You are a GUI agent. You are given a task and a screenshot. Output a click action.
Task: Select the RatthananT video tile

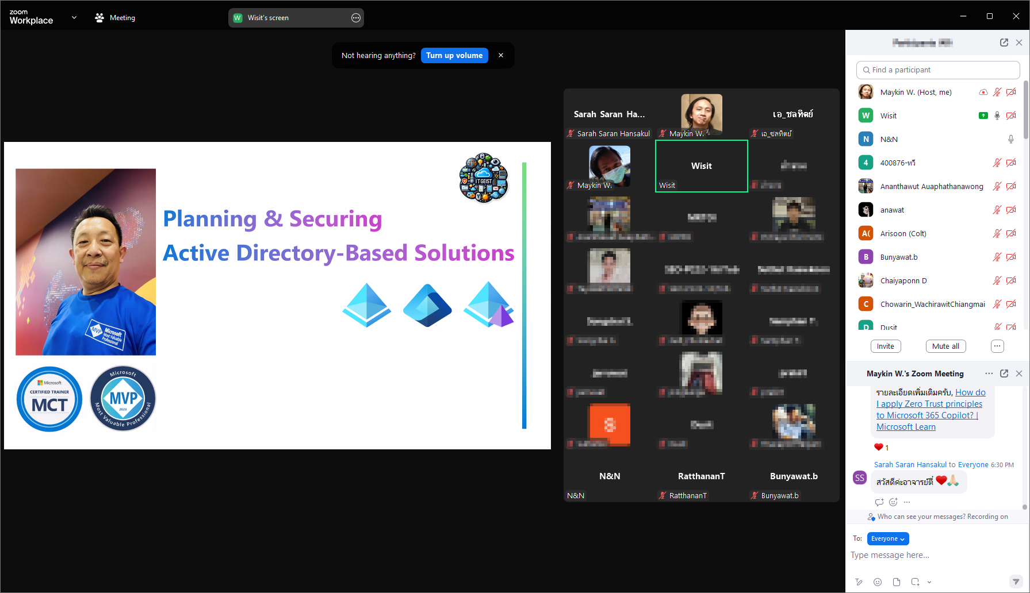coord(702,476)
